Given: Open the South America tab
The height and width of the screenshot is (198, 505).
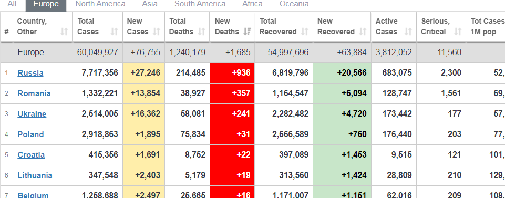Looking at the screenshot, I should [x=200, y=4].
